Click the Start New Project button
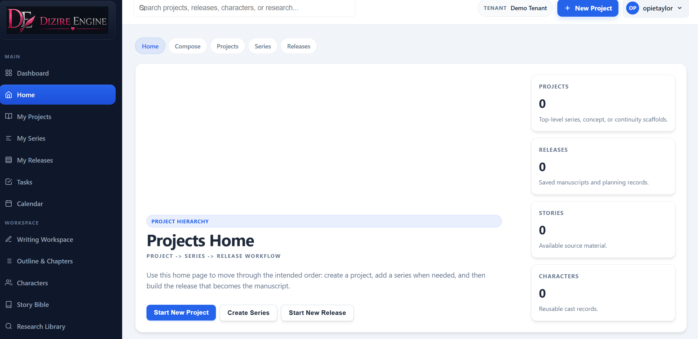Viewport: 698px width, 339px height. pyautogui.click(x=181, y=312)
